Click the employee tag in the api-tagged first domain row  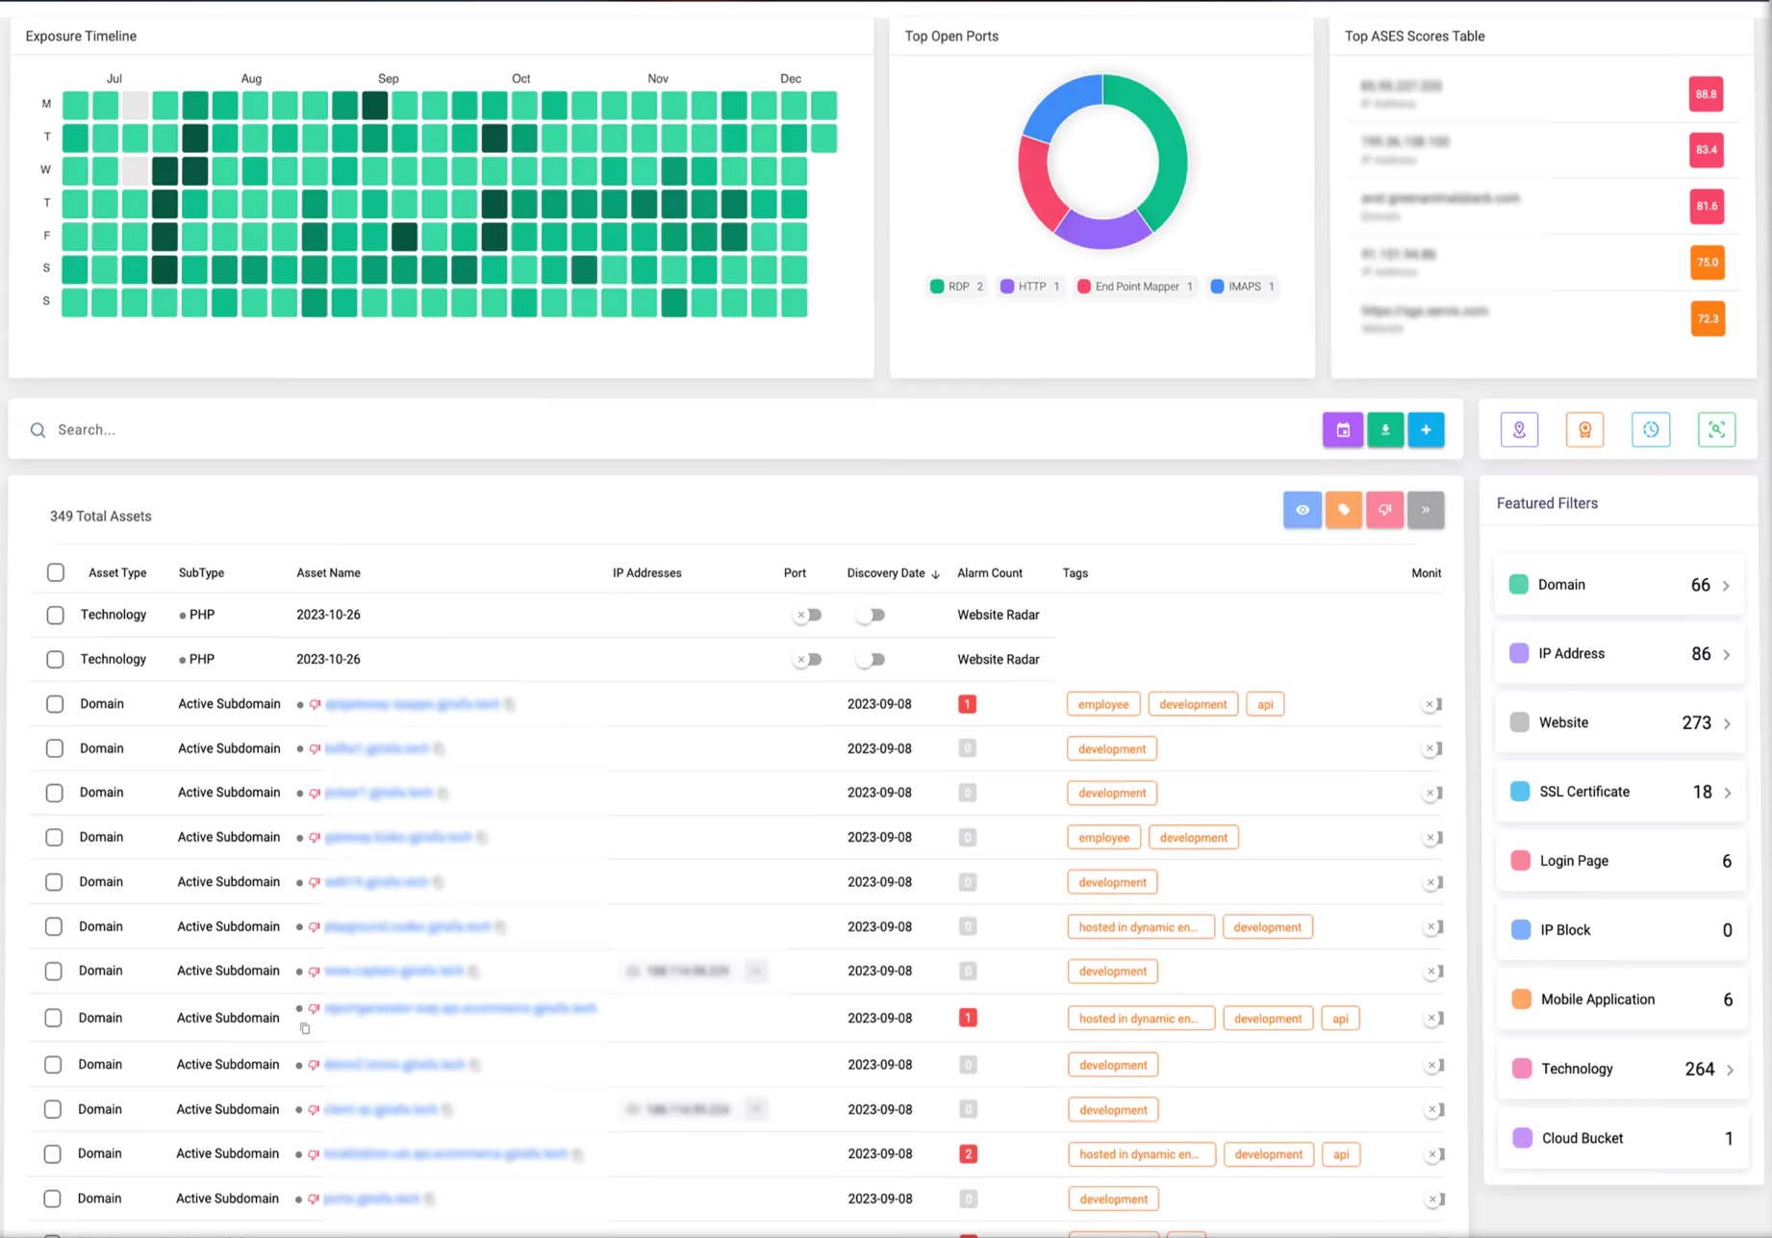coord(1103,704)
